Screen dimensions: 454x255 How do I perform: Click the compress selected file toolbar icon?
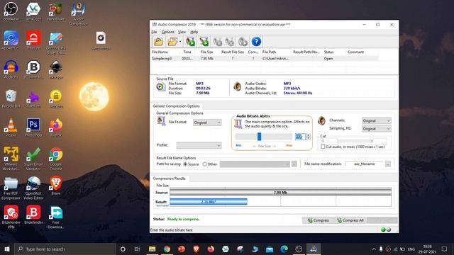(190, 42)
